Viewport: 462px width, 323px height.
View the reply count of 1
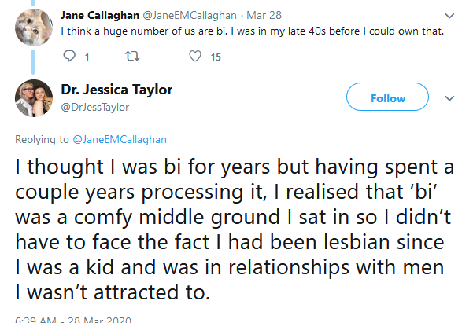pos(87,57)
